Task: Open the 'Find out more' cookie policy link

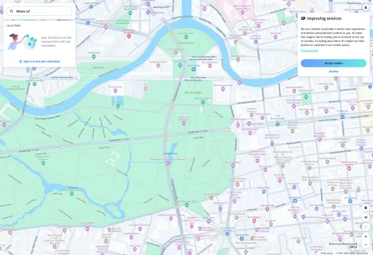Action: [309, 51]
